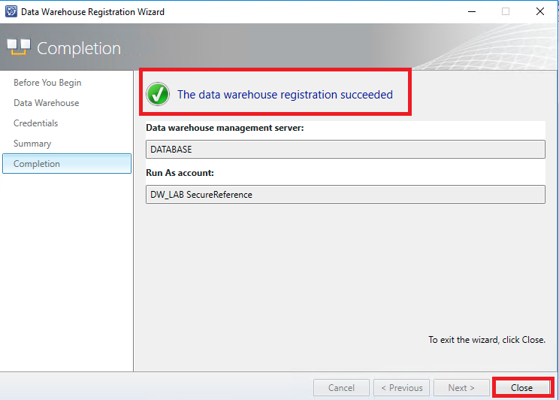559x400 pixels.
Task: Click the DATABASE server field
Action: pyautogui.click(x=345, y=150)
